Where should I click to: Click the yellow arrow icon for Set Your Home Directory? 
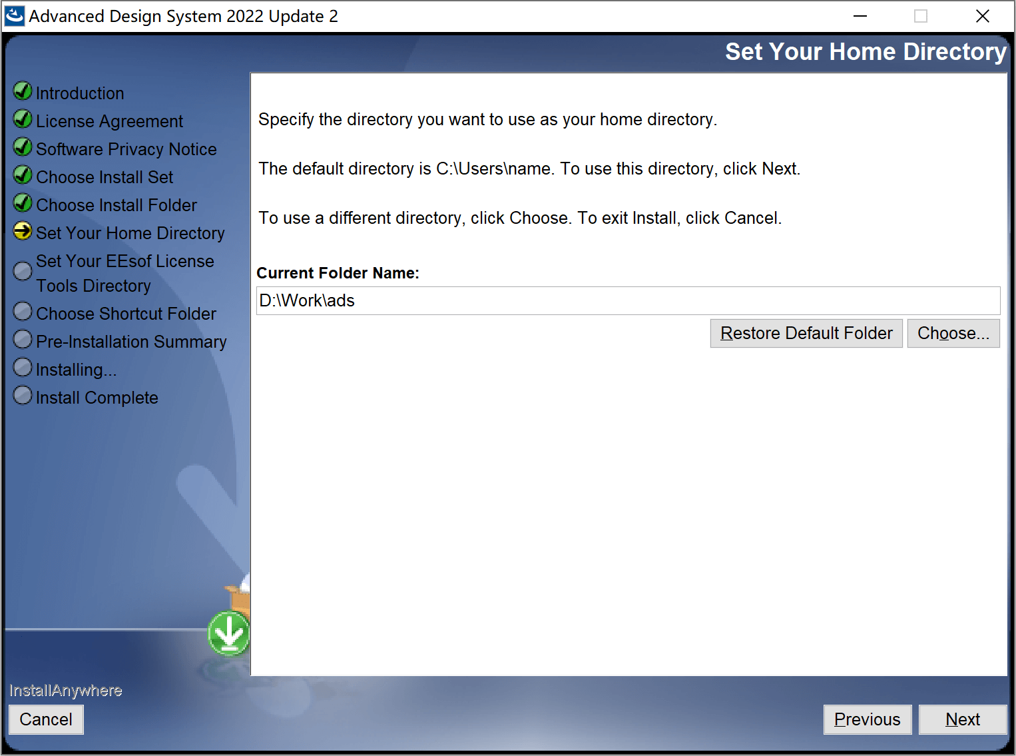[23, 230]
